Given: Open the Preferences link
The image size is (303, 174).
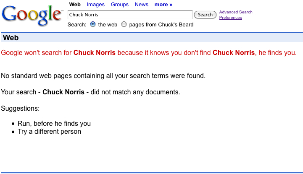Looking at the screenshot, I should pos(231,18).
